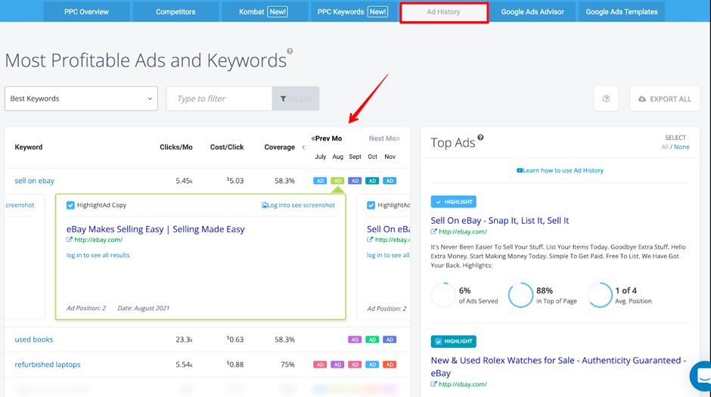Image resolution: width=711 pixels, height=397 pixels.
Task: Select Oct AD badge for sell on ebay
Action: pyautogui.click(x=372, y=181)
